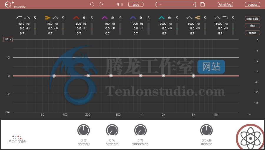Click the 13000 Hz frequency value
The height and width of the screenshot is (150, 265).
click(218, 24)
